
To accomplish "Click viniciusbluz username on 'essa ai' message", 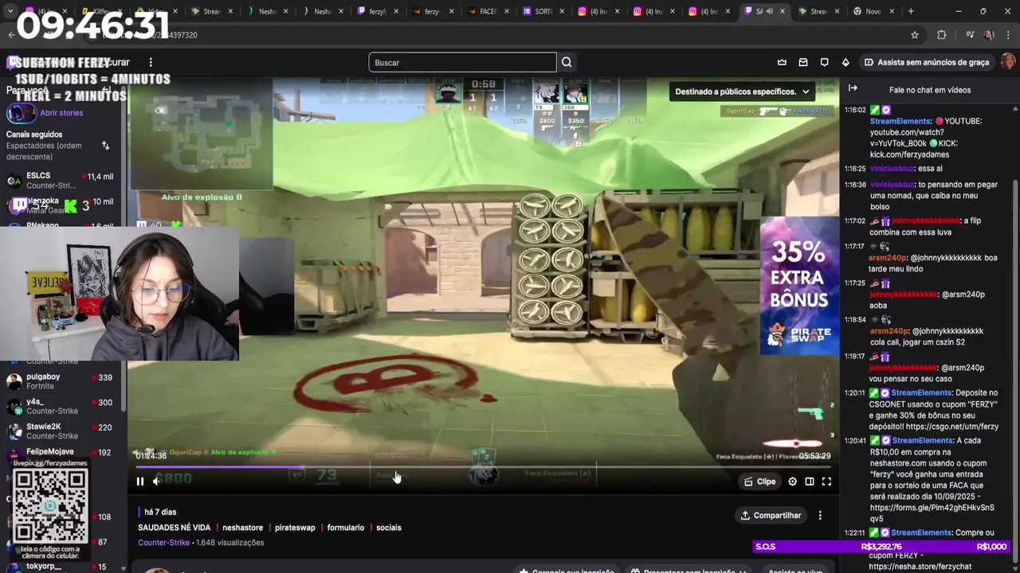I will point(892,169).
